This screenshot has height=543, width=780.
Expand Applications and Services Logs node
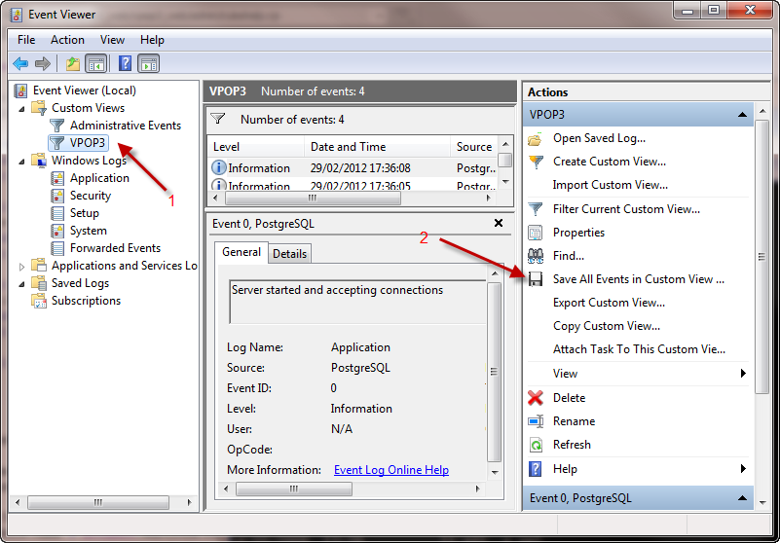(21, 267)
